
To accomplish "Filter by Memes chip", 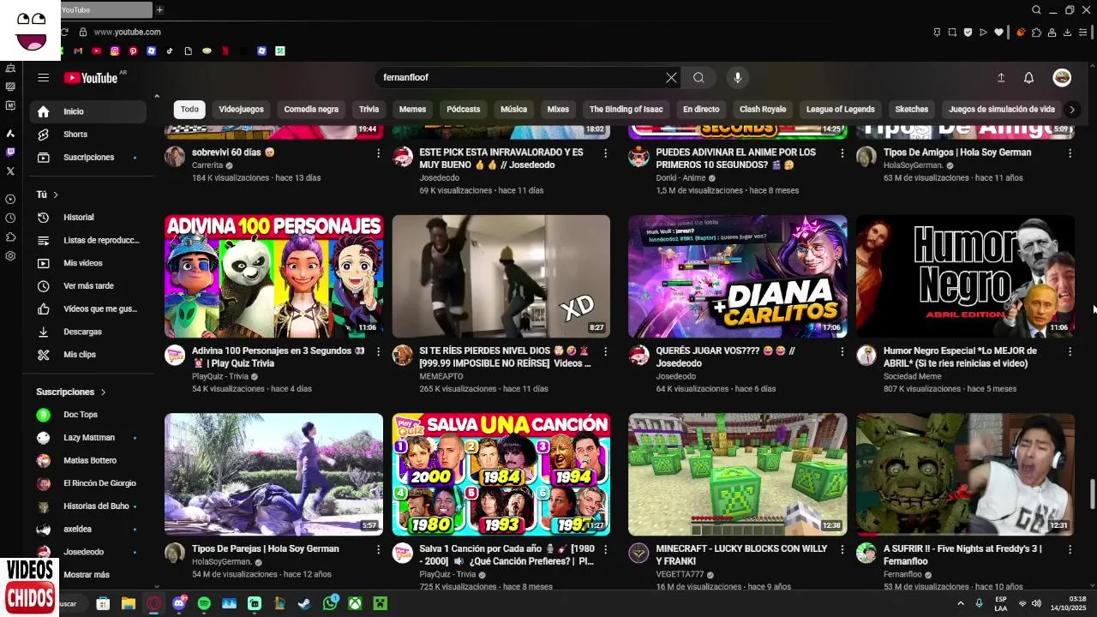I will [x=412, y=109].
